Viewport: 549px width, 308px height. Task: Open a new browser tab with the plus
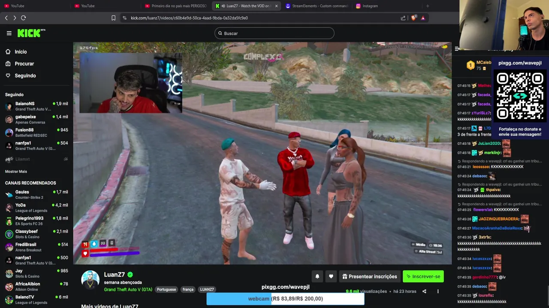pyautogui.click(x=428, y=6)
